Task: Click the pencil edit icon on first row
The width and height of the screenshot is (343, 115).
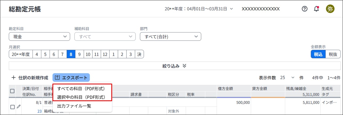Action: click(x=18, y=106)
